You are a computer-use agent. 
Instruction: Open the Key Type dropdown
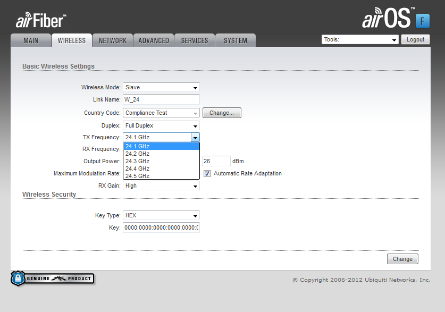pos(161,215)
